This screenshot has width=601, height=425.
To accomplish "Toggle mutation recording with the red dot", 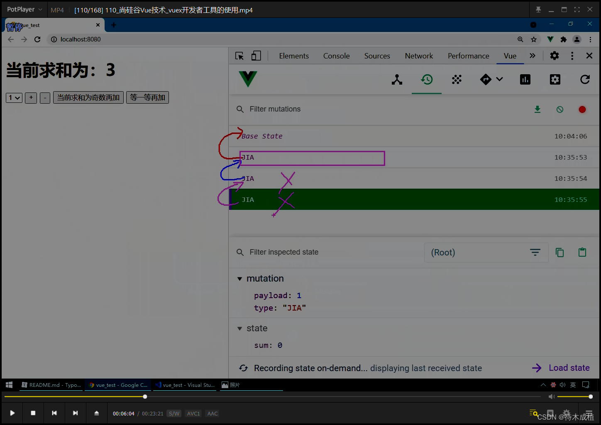I will (582, 109).
